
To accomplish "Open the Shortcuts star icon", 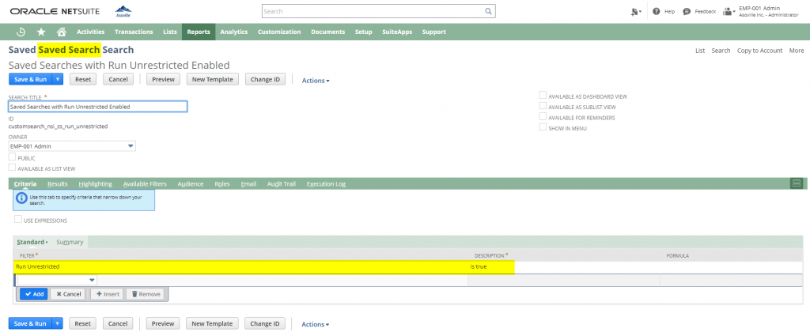I will point(41,32).
